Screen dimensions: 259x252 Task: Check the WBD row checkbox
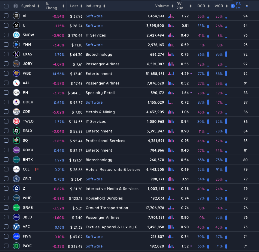click(x=6, y=73)
